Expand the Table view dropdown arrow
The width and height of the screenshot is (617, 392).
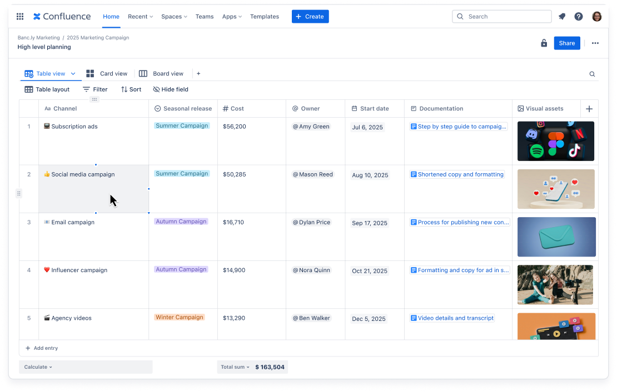73,74
